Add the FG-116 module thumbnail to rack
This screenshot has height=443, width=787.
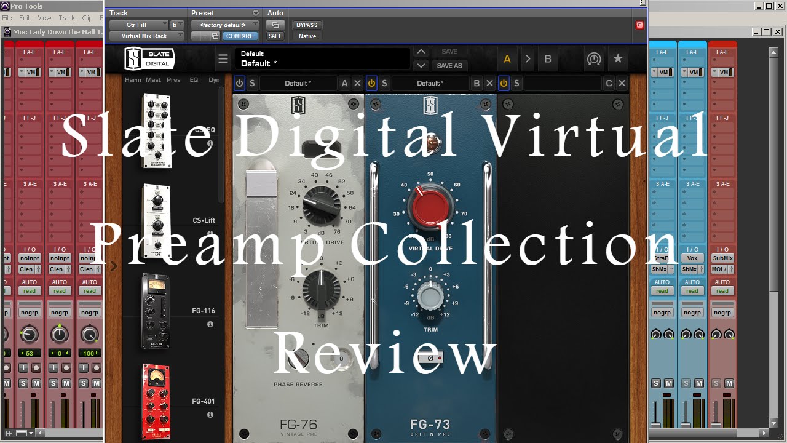[x=156, y=312]
